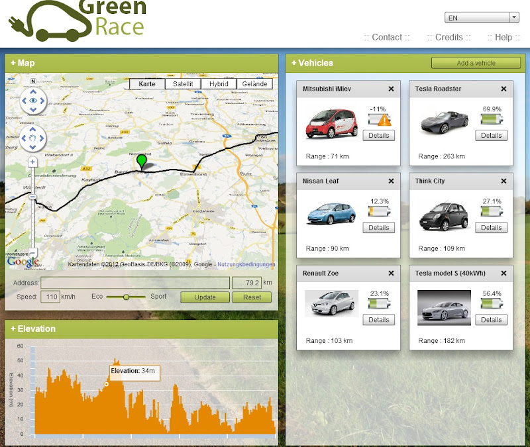
Task: Switch map to Satellit view
Action: click(x=183, y=84)
